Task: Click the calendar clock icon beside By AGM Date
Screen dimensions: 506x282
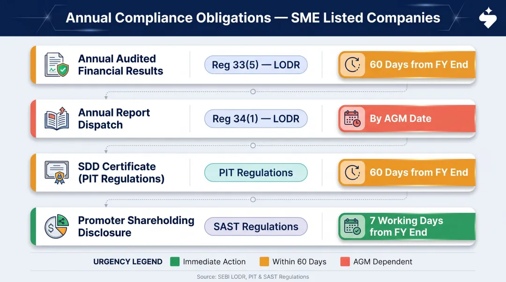Action: click(352, 118)
